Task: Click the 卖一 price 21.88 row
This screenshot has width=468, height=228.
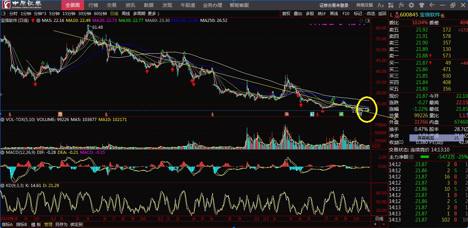Action: pos(428,55)
